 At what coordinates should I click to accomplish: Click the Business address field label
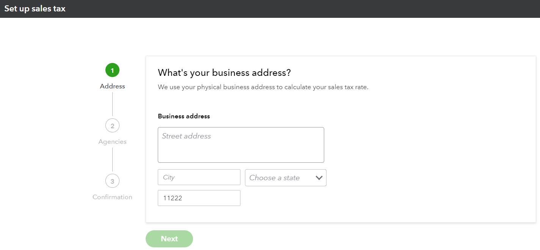coord(184,116)
